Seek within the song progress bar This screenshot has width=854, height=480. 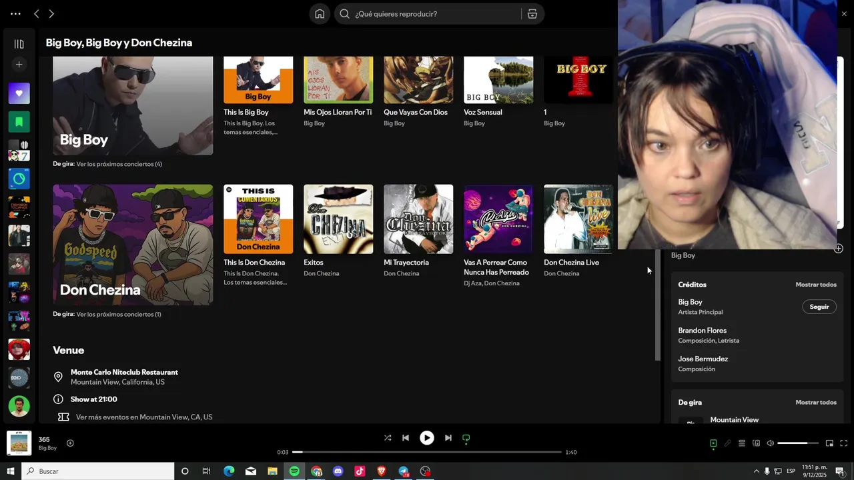pos(427,452)
